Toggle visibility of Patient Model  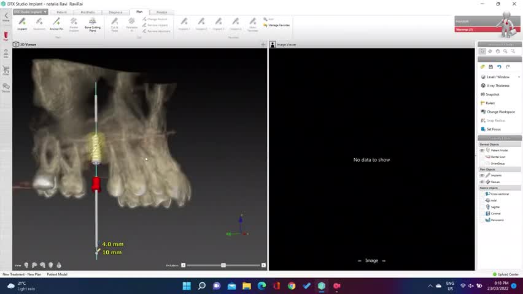(x=482, y=150)
